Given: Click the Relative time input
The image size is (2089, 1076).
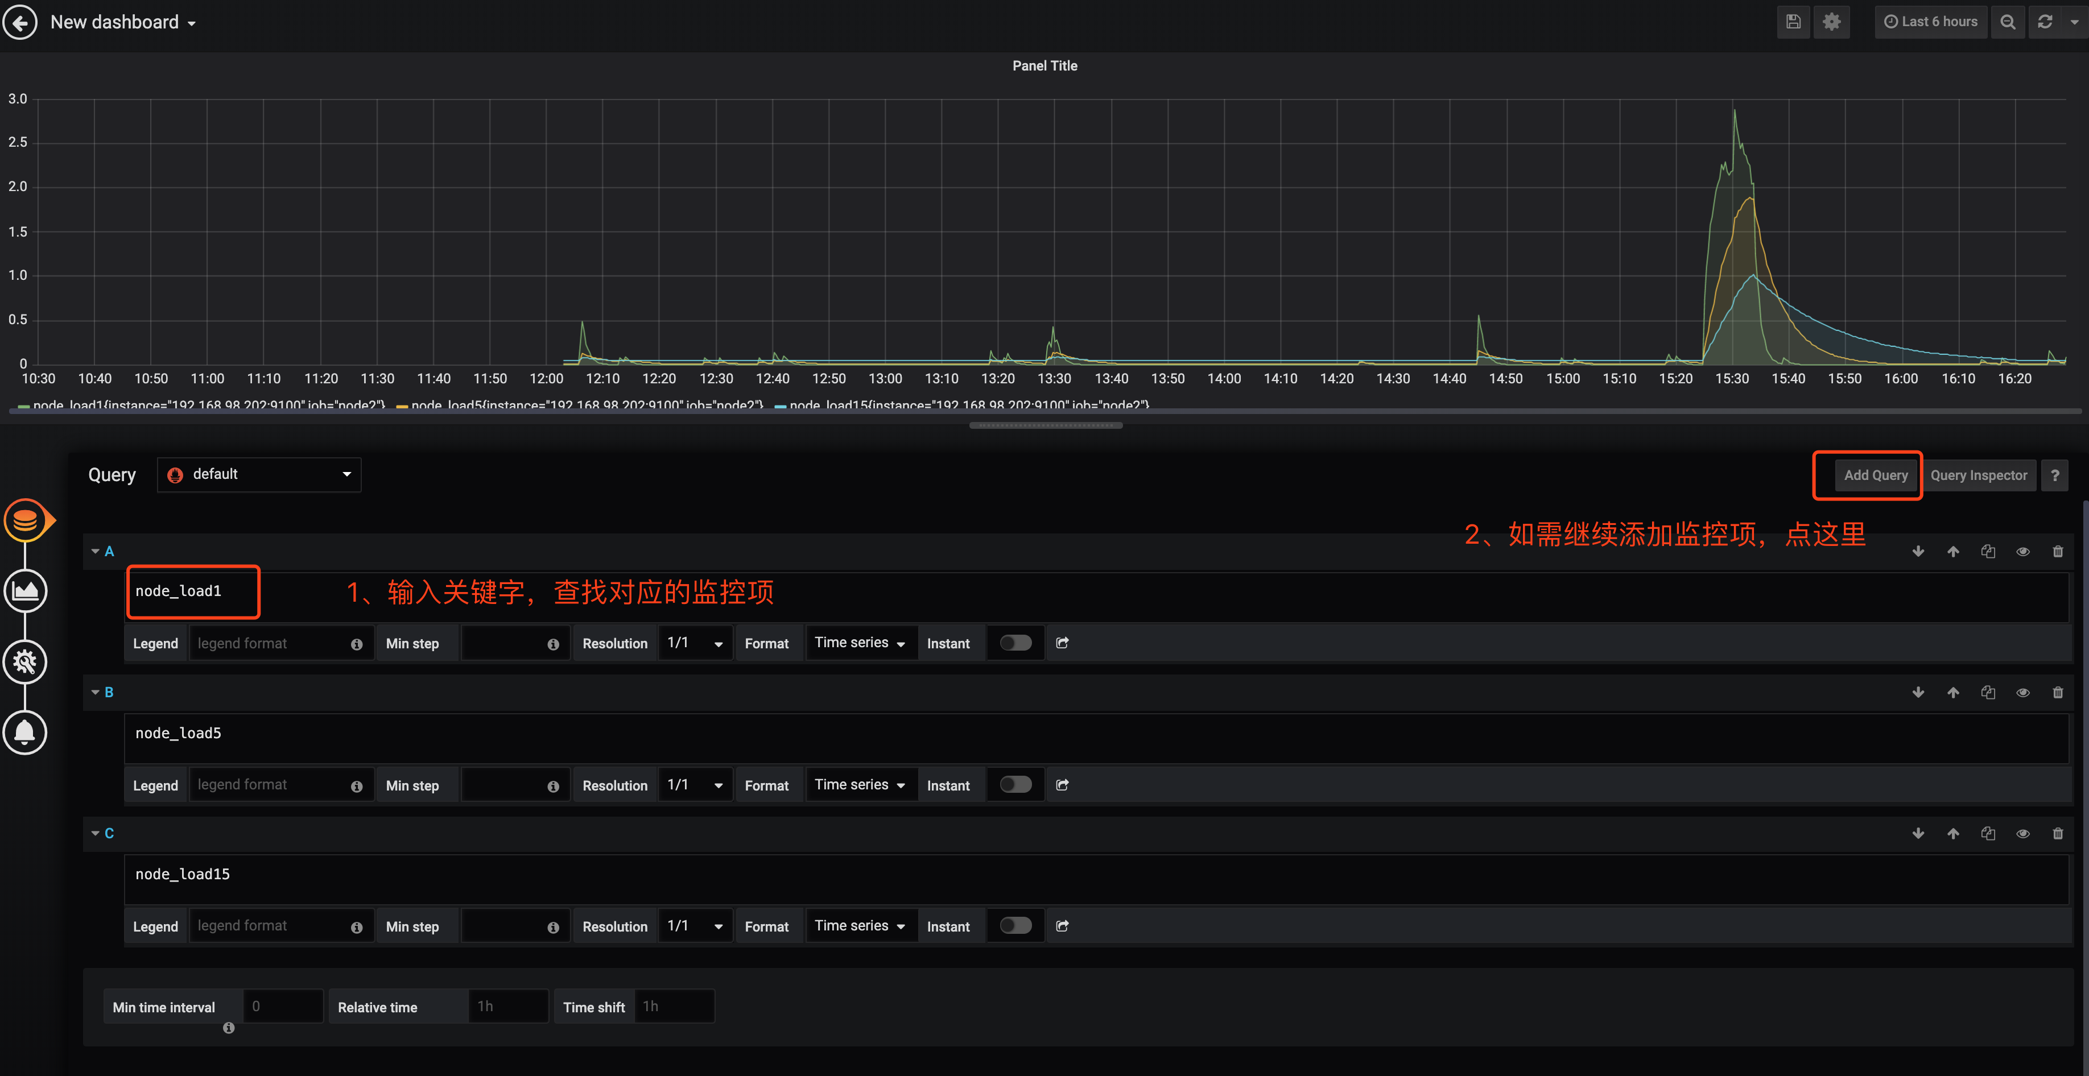Looking at the screenshot, I should (509, 1005).
